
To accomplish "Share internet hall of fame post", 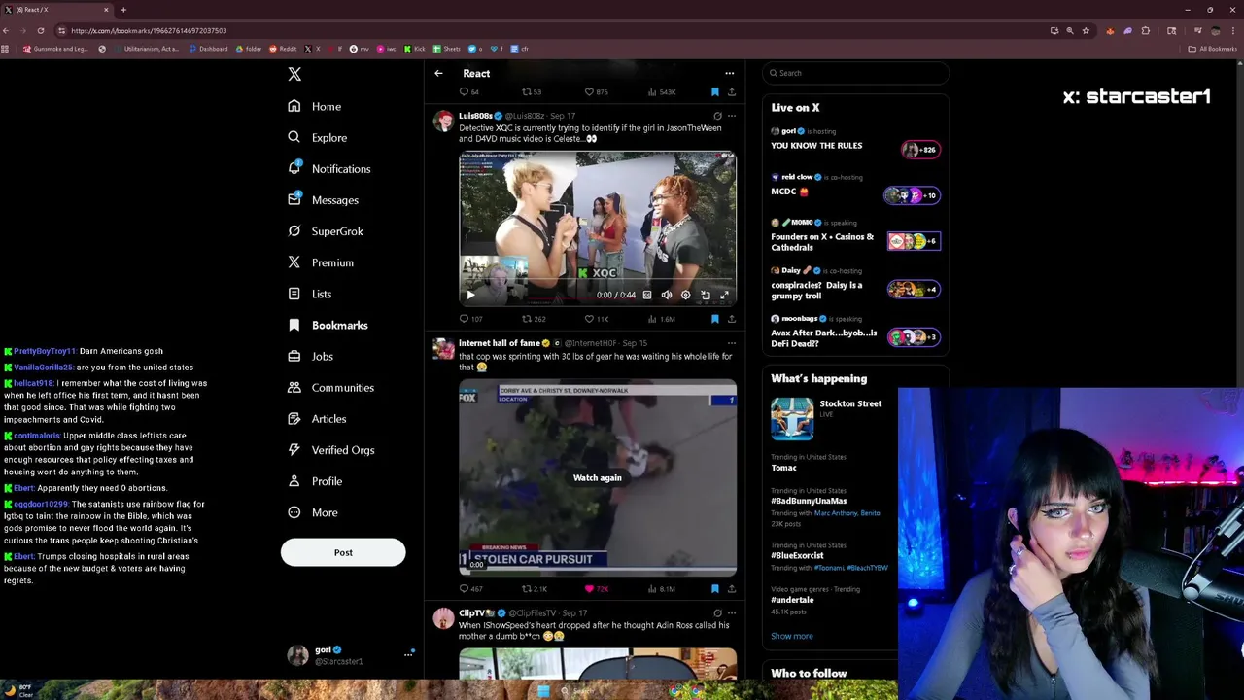I will point(732,588).
